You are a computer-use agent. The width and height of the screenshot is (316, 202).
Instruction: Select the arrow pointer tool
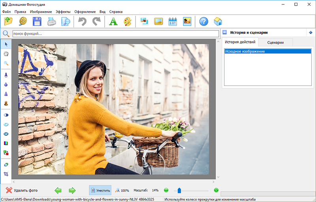tap(6, 44)
